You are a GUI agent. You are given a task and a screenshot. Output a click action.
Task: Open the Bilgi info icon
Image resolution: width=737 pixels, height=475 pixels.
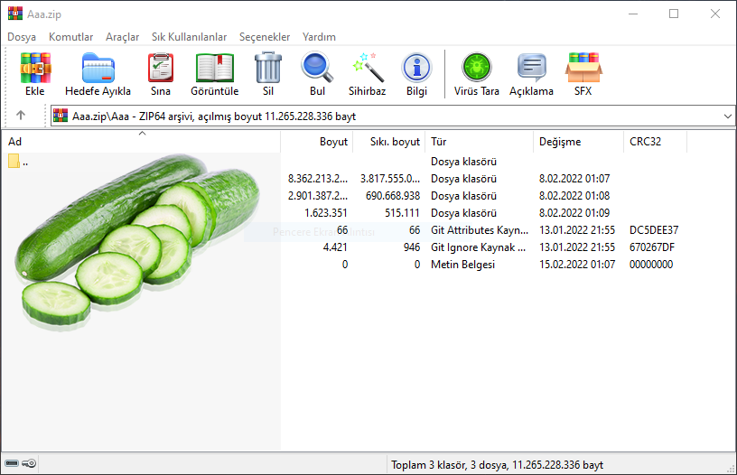point(416,69)
